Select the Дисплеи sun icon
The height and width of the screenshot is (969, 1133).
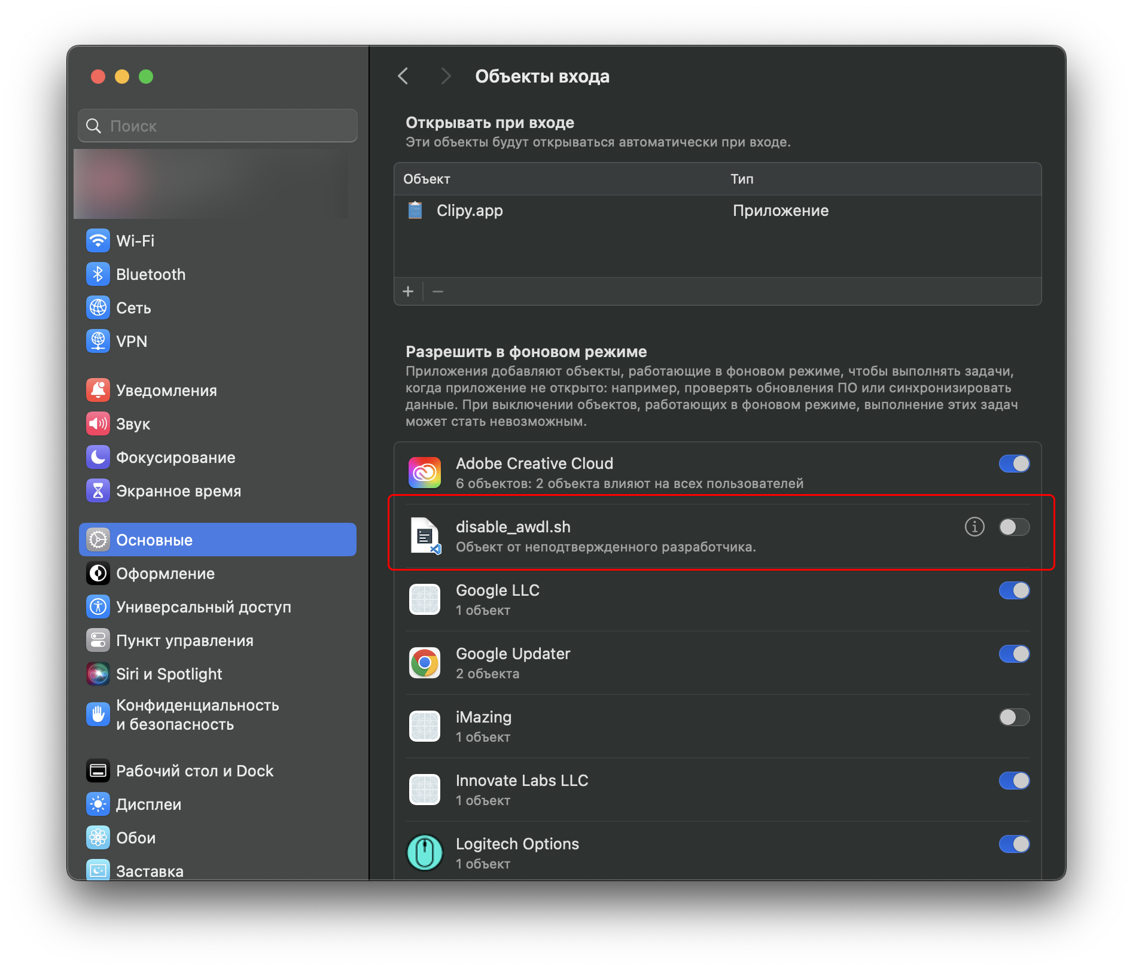click(98, 805)
